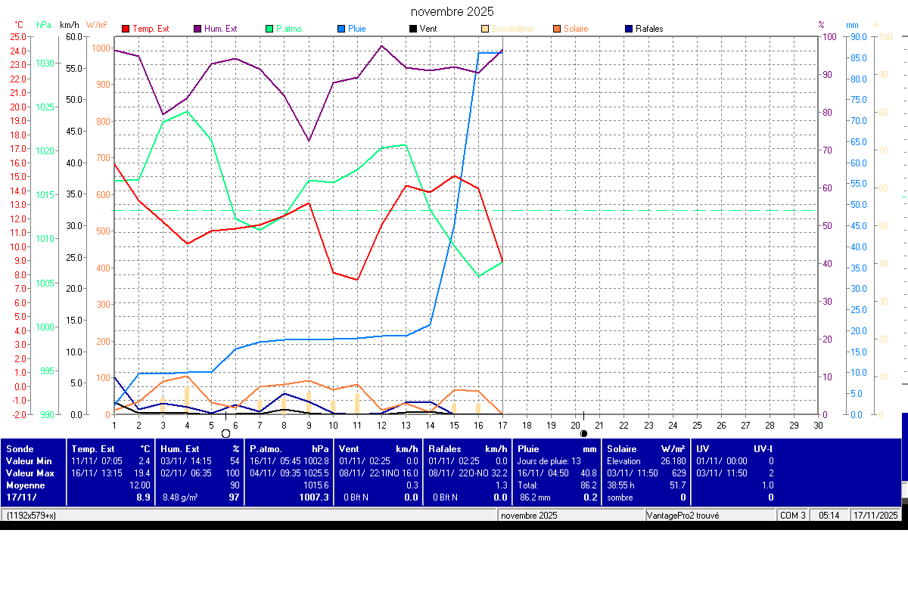
Task: Select the Pluie column header in the table
Action: click(x=528, y=448)
